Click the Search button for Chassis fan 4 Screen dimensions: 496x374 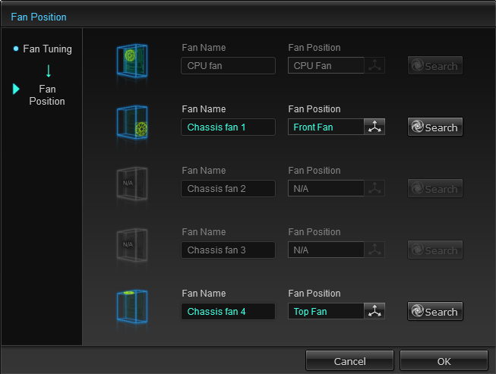(x=435, y=312)
